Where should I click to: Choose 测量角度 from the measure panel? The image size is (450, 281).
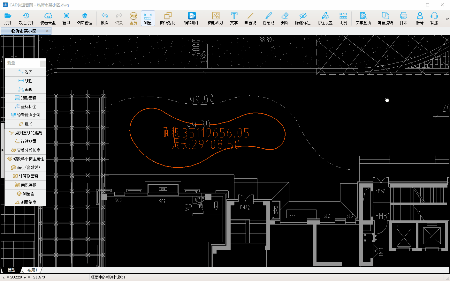pyautogui.click(x=26, y=202)
